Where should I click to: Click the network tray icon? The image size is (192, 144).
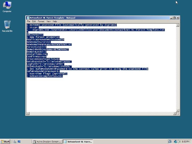tap(175, 142)
